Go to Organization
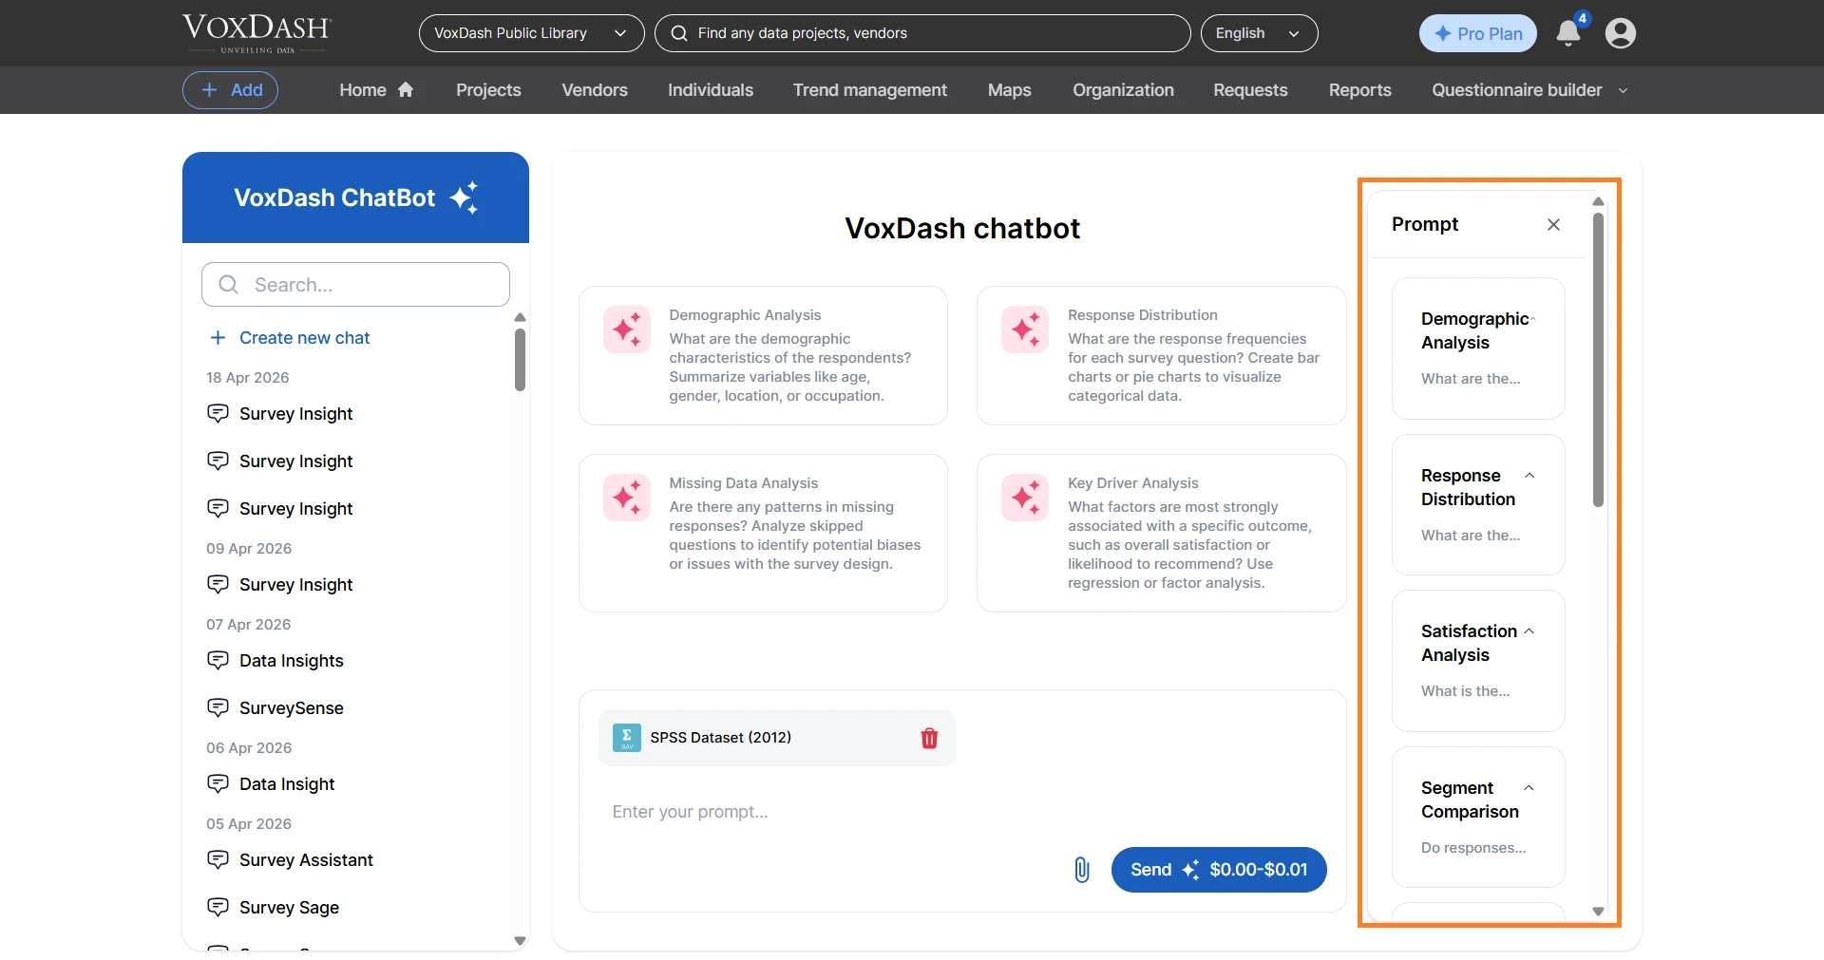Image resolution: width=1824 pixels, height=960 pixels. 1123,90
